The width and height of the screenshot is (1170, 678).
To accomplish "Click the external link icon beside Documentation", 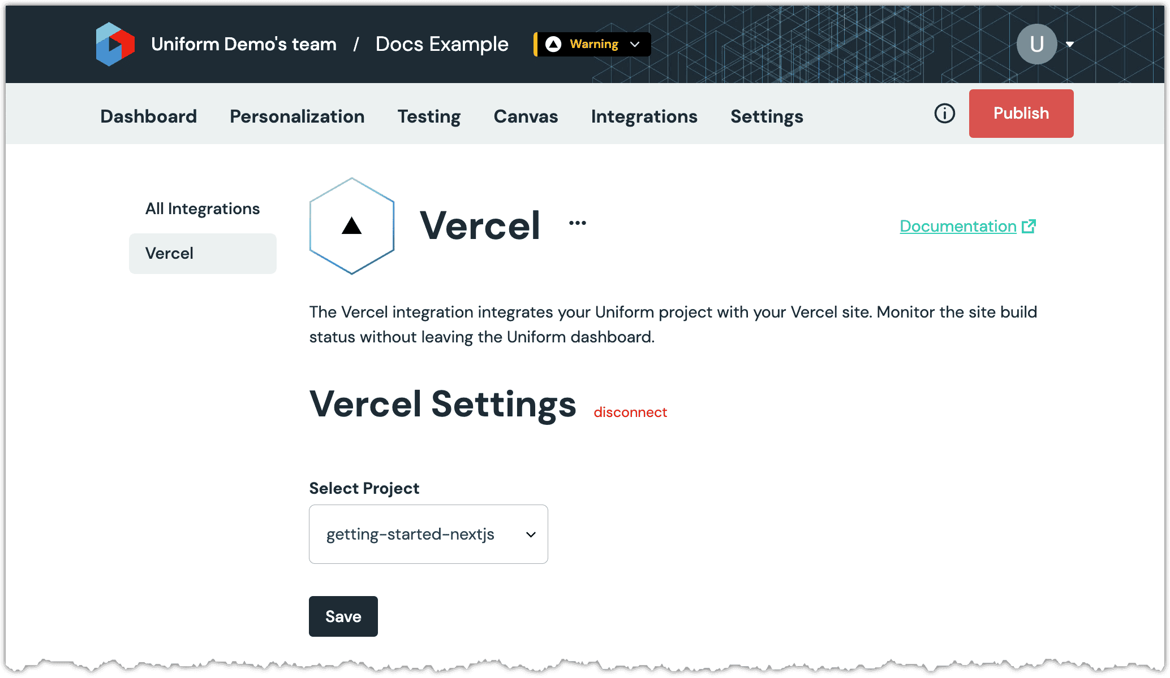I will [x=1029, y=226].
